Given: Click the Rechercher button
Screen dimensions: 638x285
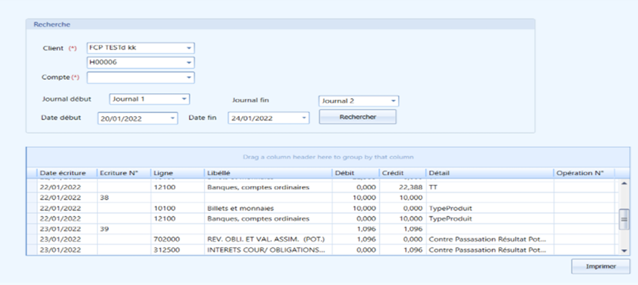Looking at the screenshot, I should tap(357, 117).
